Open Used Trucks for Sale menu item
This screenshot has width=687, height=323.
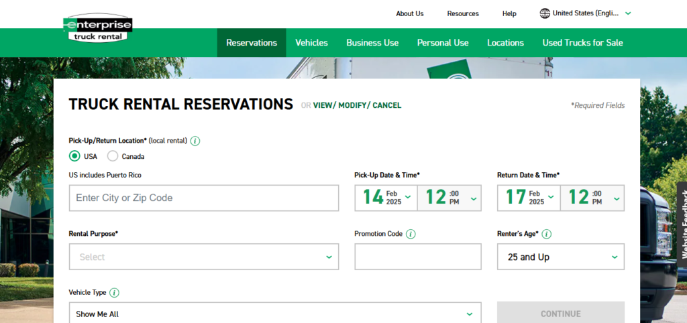click(583, 43)
